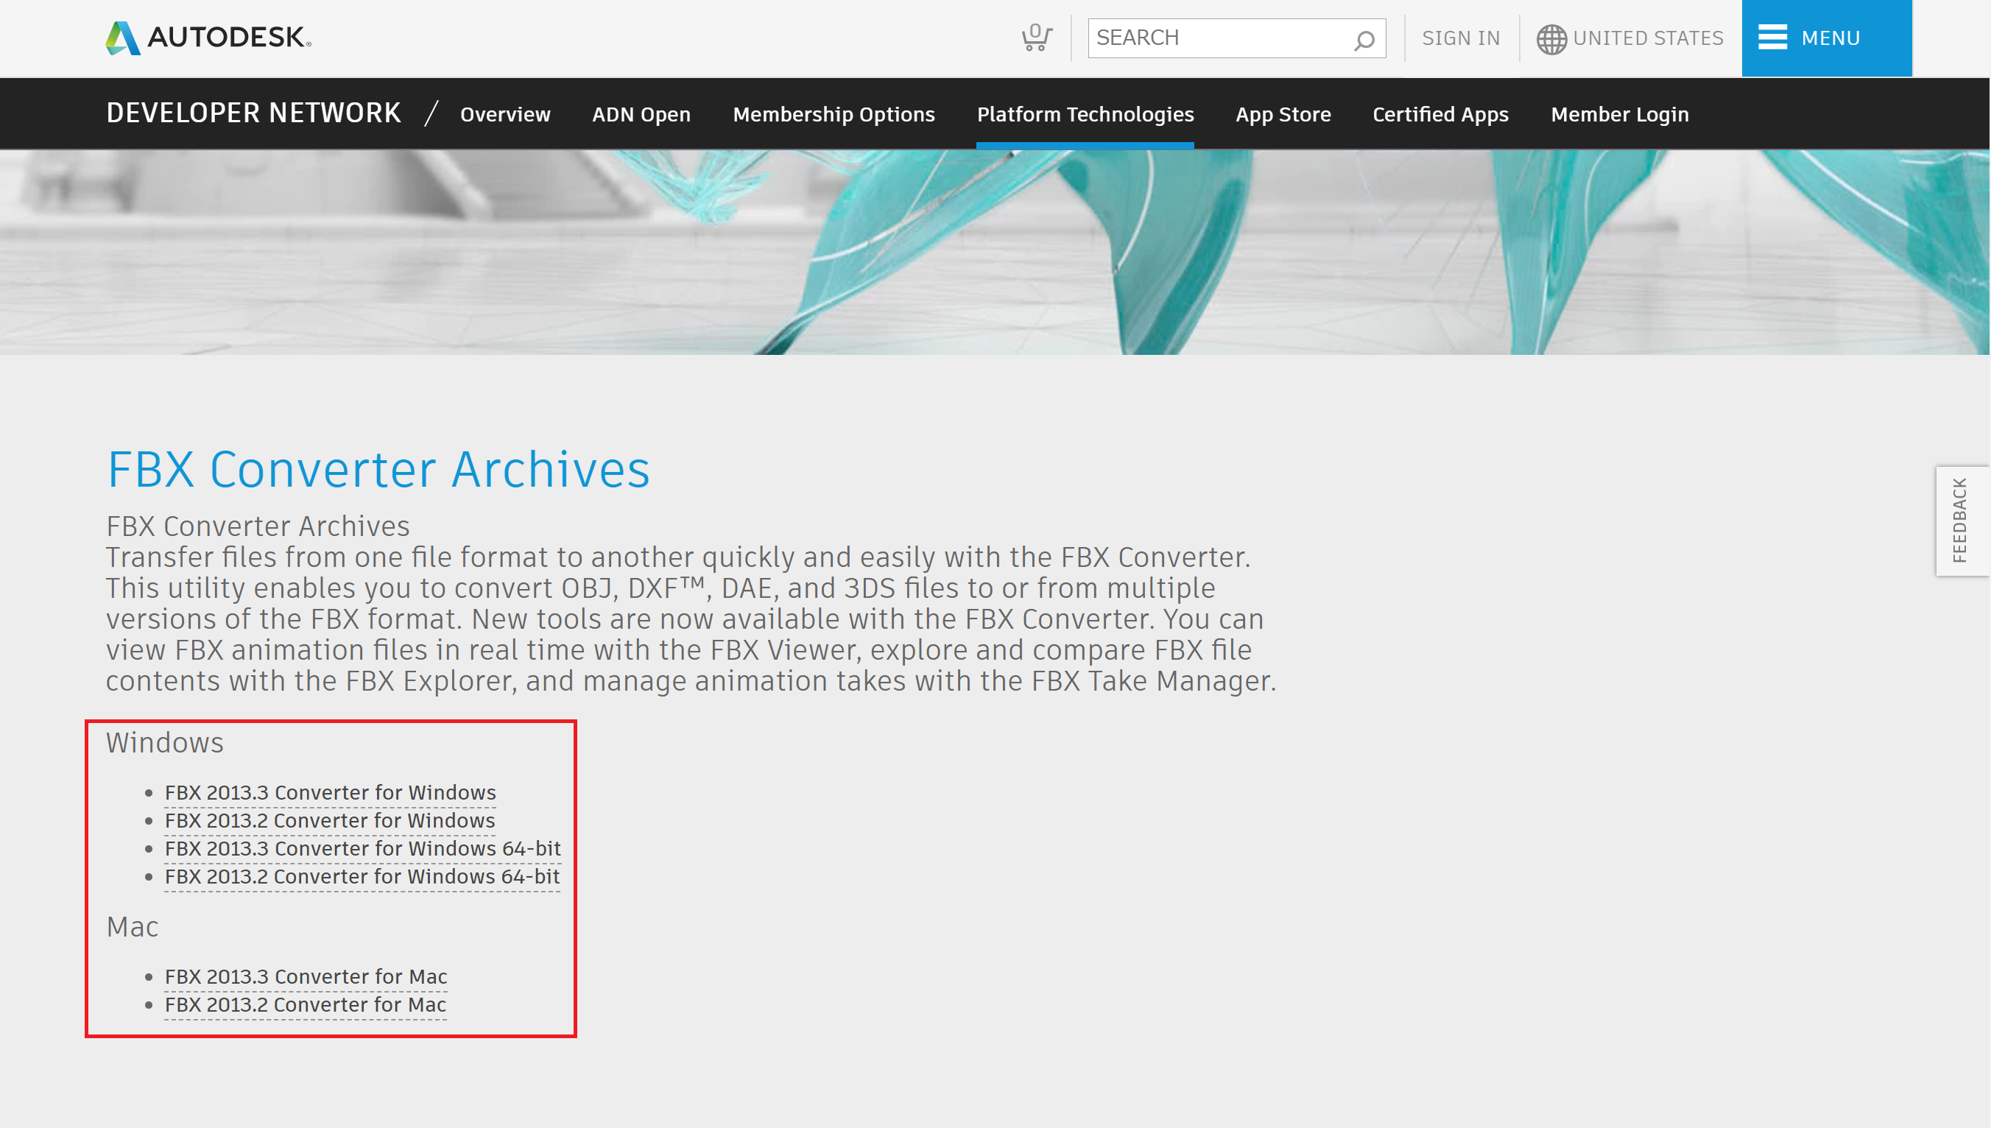Screen dimensions: 1991x1128
Task: Click the SIGN IN link
Action: pos(1460,38)
